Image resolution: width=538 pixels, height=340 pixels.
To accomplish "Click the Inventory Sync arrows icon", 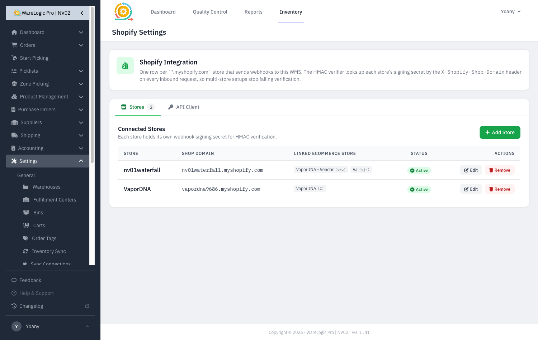I will [25, 251].
